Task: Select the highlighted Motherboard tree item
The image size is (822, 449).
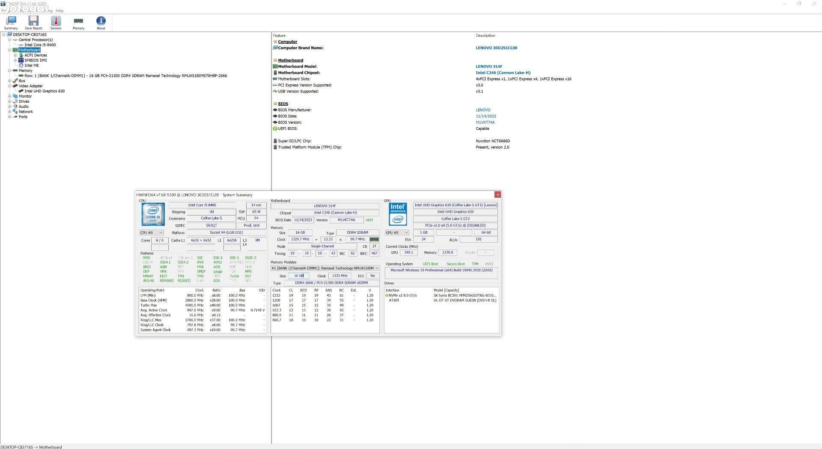Action: tap(30, 50)
